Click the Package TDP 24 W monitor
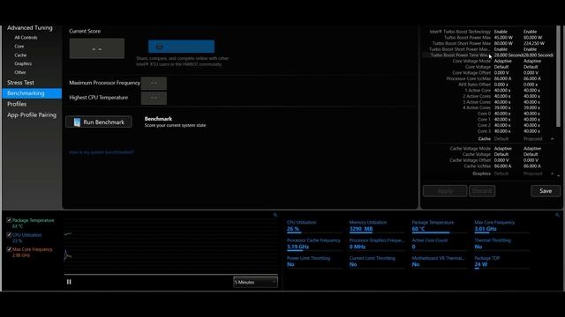Image resolution: width=565 pixels, height=317 pixels. [502, 262]
